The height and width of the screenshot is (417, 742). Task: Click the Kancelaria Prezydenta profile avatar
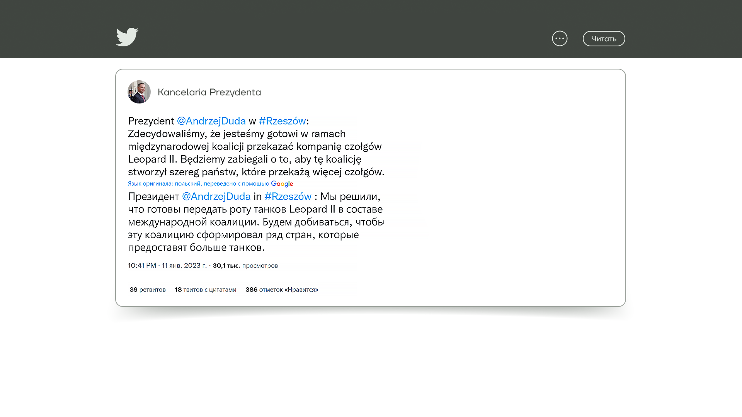click(x=139, y=92)
